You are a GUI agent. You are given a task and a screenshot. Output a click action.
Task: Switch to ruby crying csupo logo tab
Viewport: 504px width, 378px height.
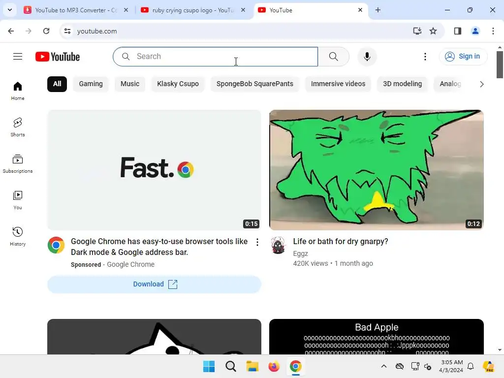point(193,10)
